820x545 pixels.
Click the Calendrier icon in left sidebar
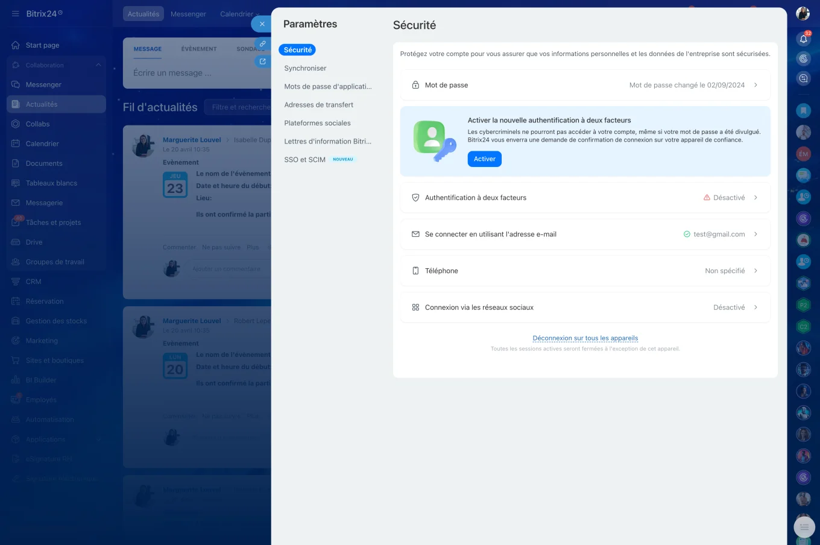[x=16, y=143]
